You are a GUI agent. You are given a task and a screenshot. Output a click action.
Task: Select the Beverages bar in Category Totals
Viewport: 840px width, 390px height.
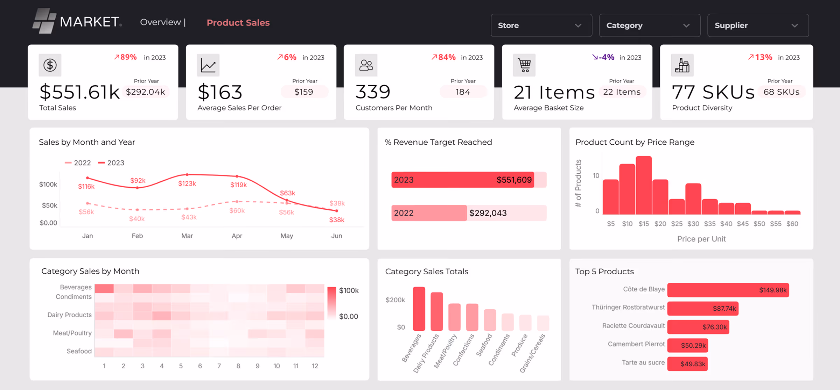tap(419, 309)
